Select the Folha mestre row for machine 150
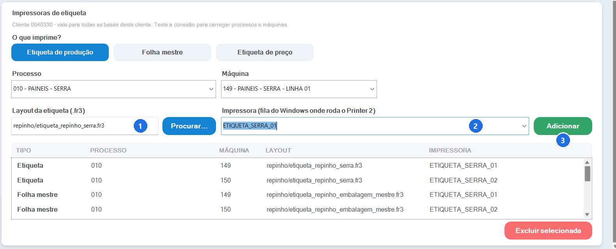Screen dimensions: 616x249 297,209
